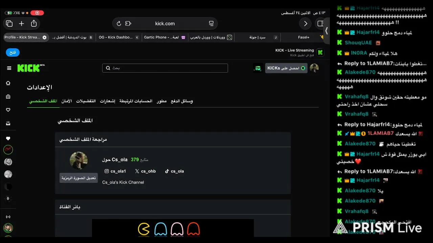Image resolution: width=433 pixels, height=243 pixels.
Task: Open the Safari tab overview icon
Action: (9, 24)
